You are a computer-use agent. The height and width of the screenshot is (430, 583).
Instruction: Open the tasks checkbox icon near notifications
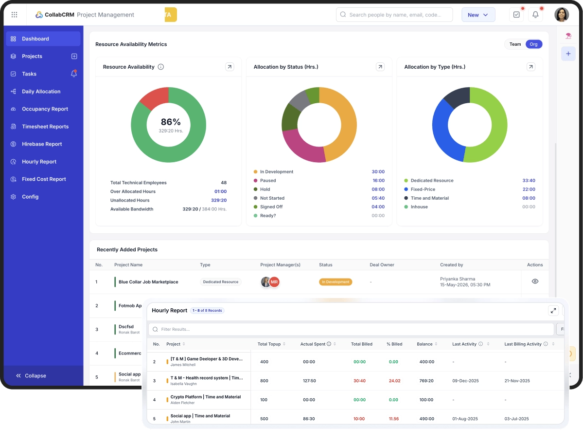click(516, 15)
